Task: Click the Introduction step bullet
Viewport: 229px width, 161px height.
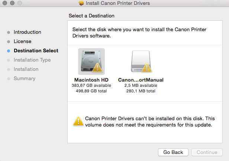Action: coord(9,32)
